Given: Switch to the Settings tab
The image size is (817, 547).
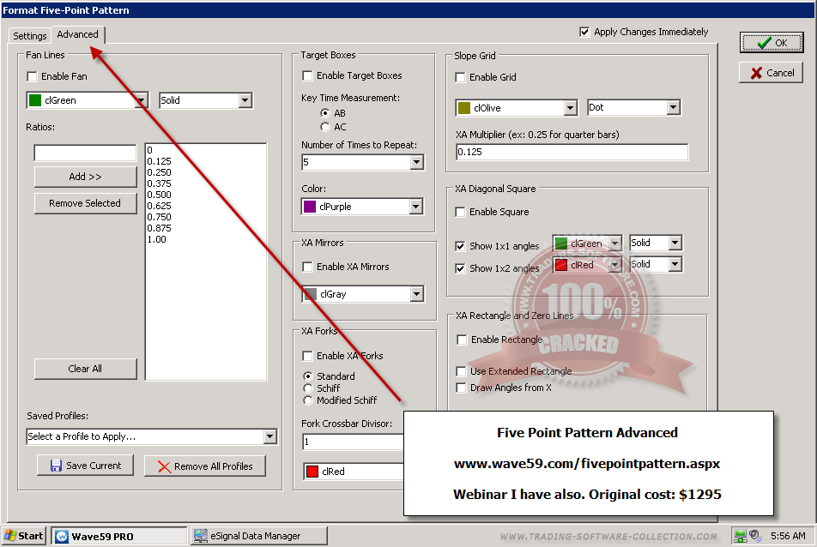Looking at the screenshot, I should point(29,36).
